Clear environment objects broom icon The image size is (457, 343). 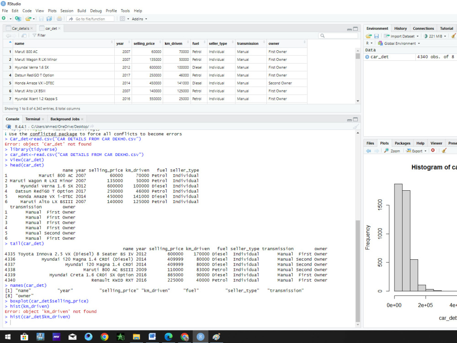point(453,36)
